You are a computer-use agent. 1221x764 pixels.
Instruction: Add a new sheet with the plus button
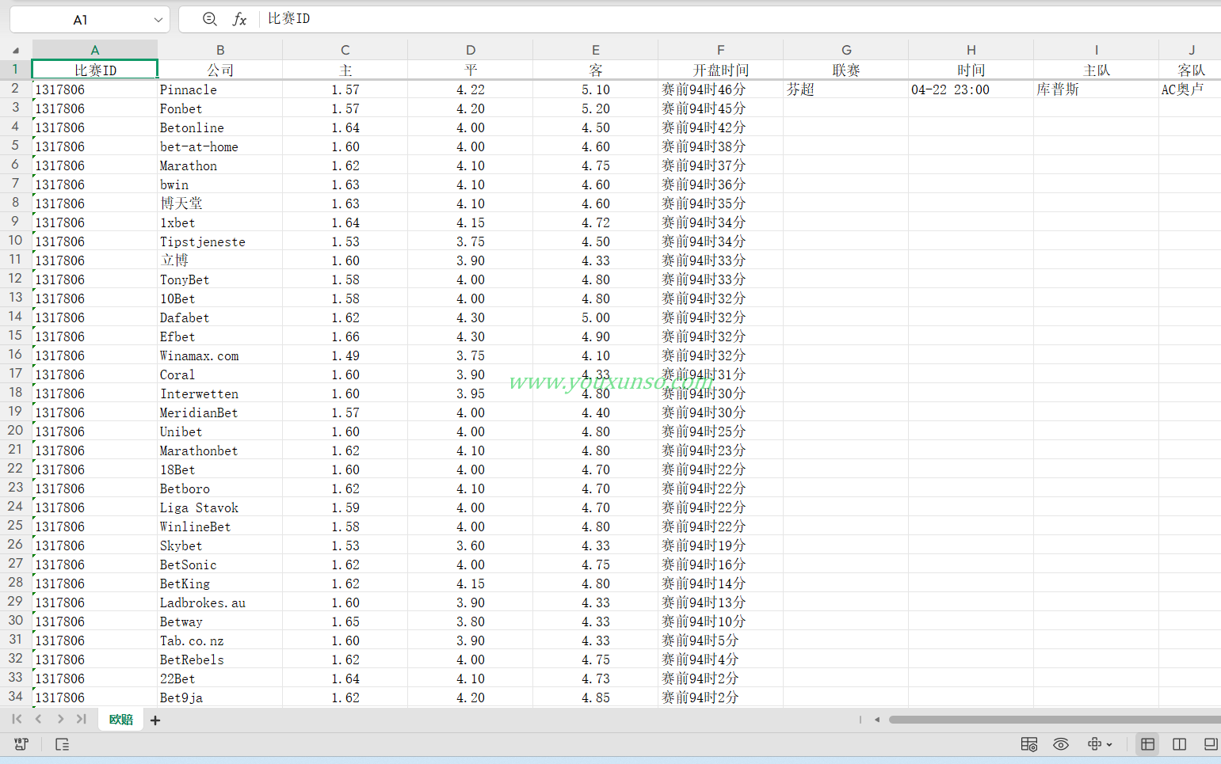point(155,720)
